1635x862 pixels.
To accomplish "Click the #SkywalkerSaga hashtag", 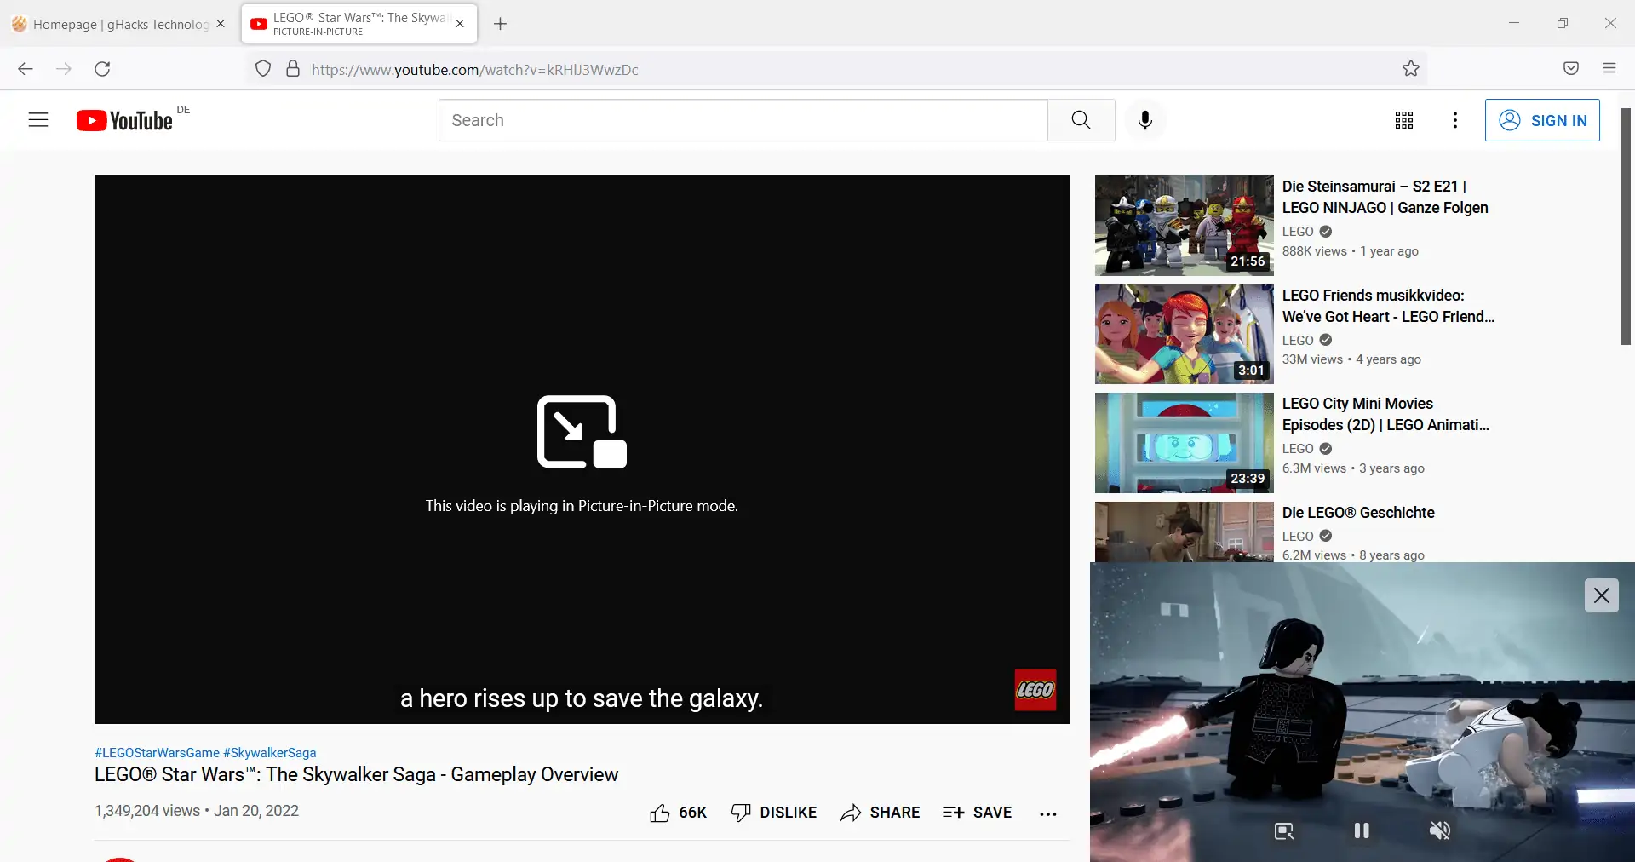I will coord(269,753).
